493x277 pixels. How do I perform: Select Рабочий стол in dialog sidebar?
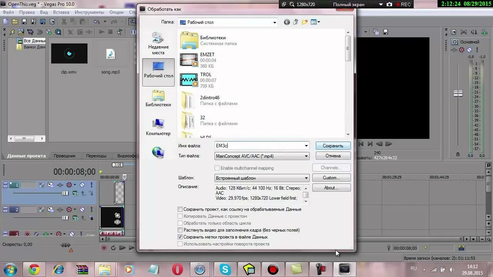[x=158, y=72]
